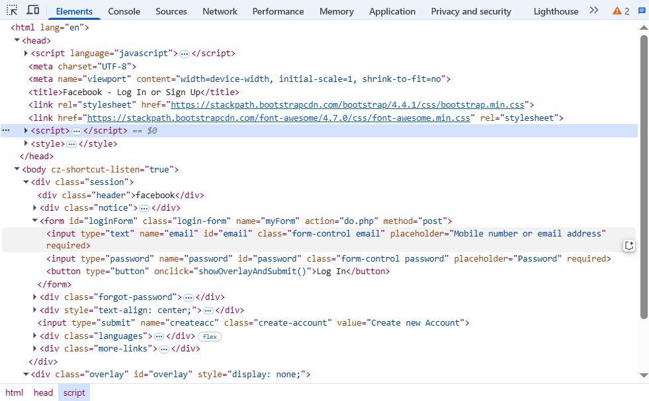Open the Memory tab

337,12
